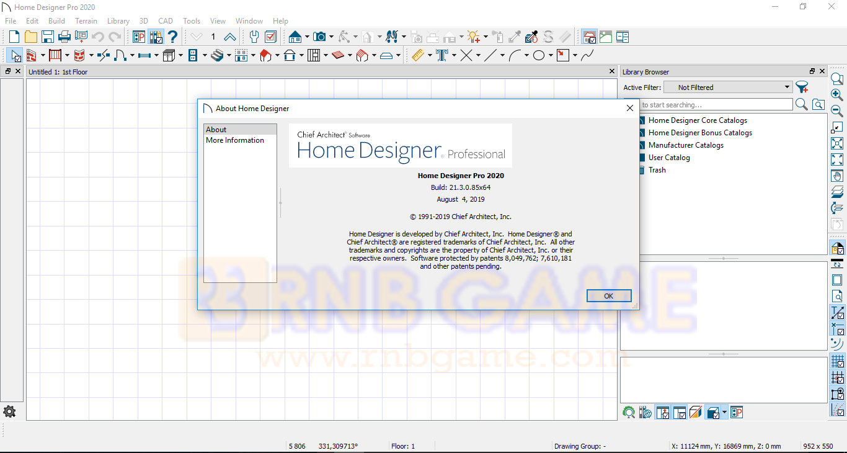
Task: Select the arched Door tool
Action: [x=120, y=55]
